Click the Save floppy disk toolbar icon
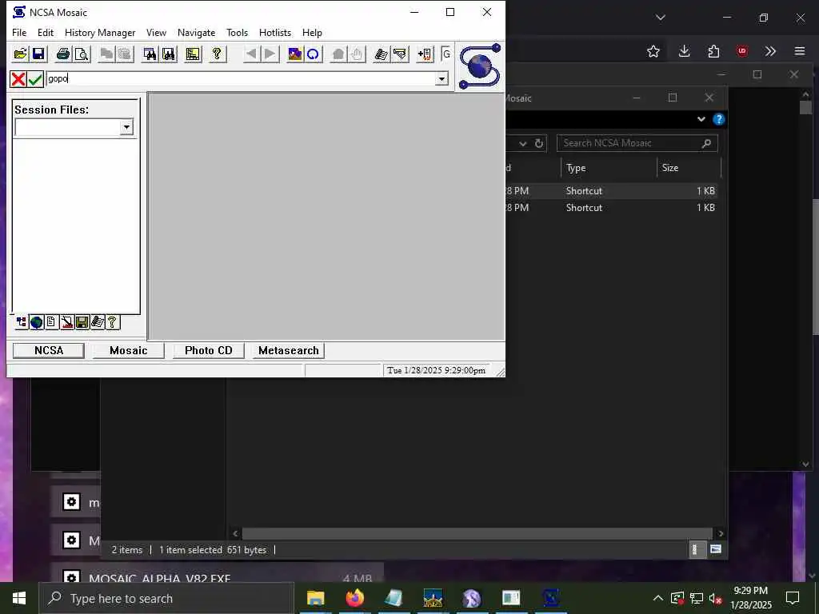The image size is (819, 614). coord(38,54)
